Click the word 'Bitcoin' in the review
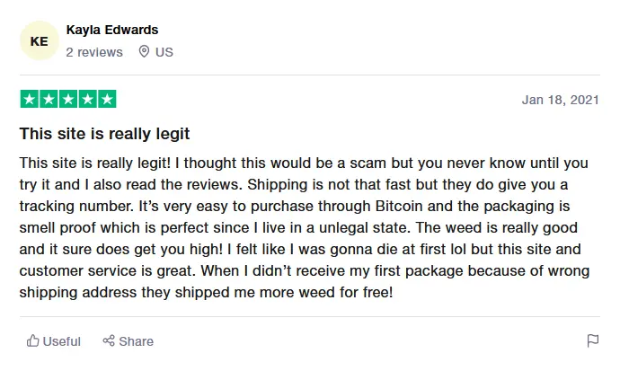This screenshot has width=620, height=371. [399, 207]
